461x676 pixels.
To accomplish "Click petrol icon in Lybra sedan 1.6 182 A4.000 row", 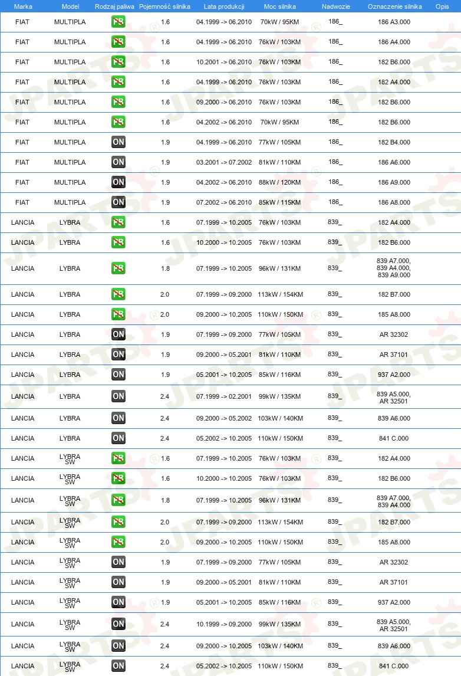I will (118, 222).
